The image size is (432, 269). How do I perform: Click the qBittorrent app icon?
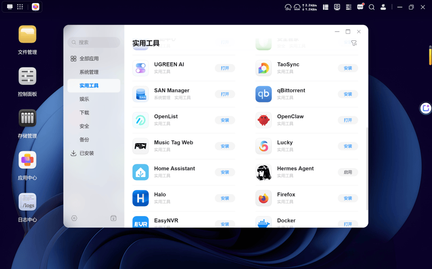(x=264, y=94)
